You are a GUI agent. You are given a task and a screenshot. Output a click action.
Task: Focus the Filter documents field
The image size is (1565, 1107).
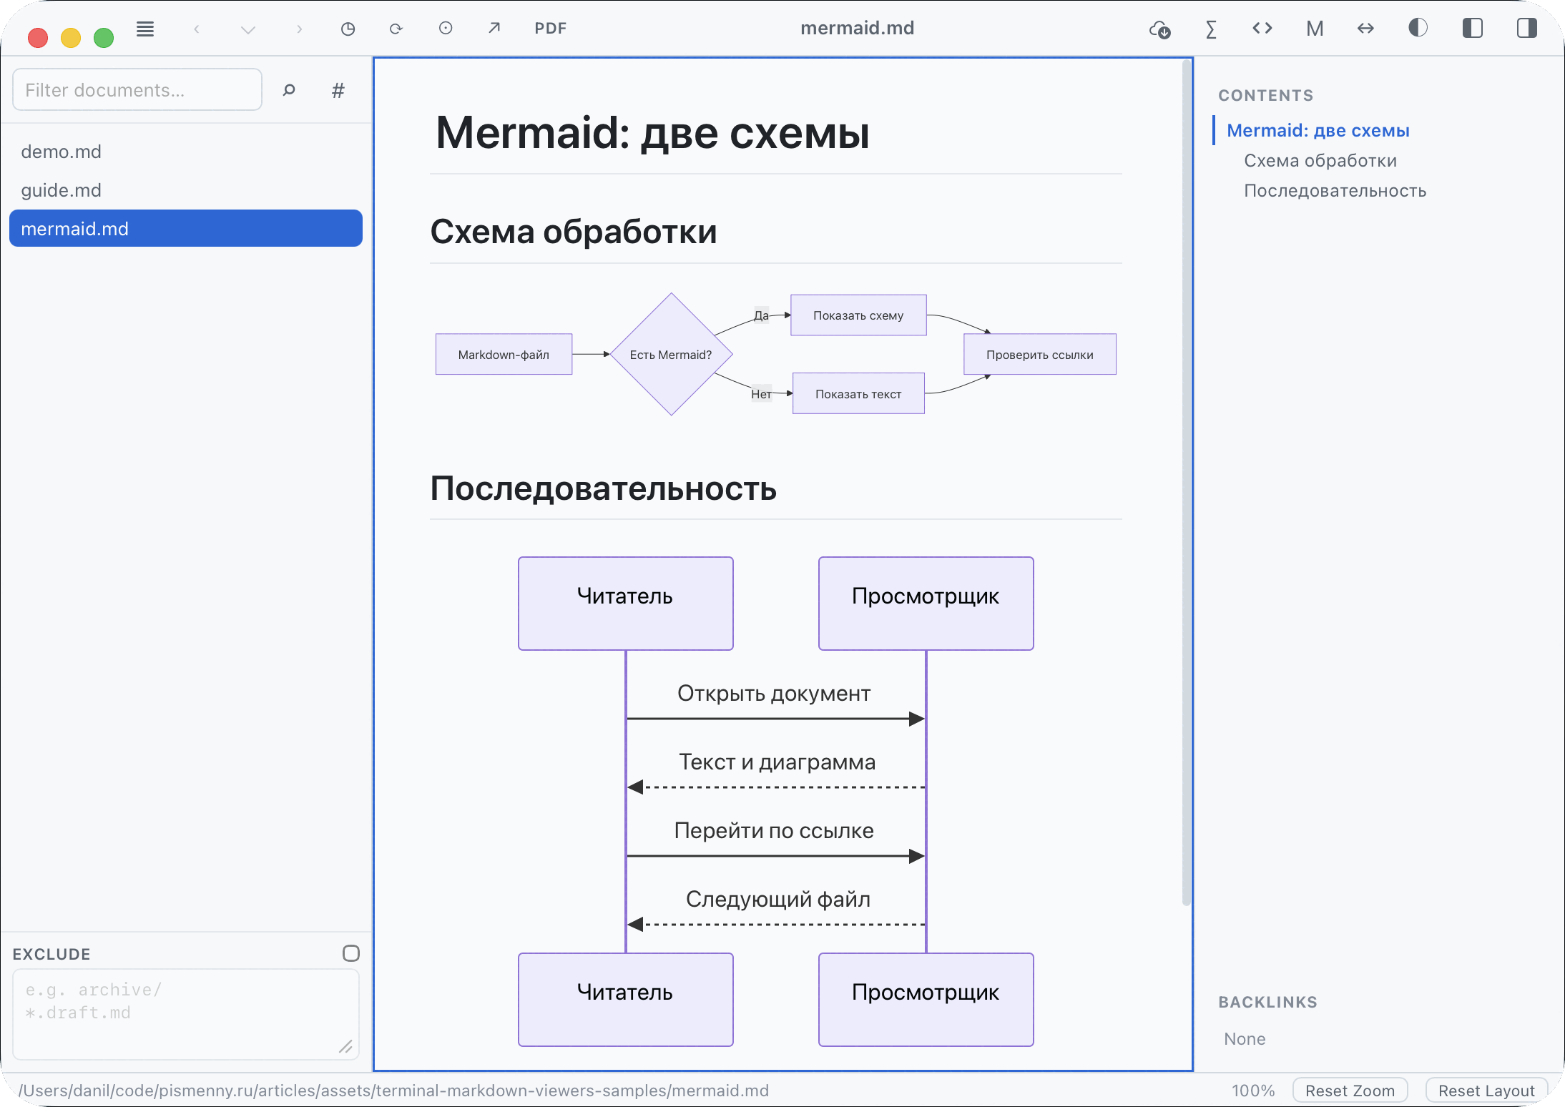[x=137, y=89]
